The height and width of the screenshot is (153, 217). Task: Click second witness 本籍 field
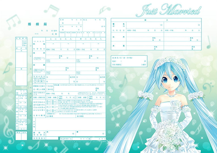point(183,46)
